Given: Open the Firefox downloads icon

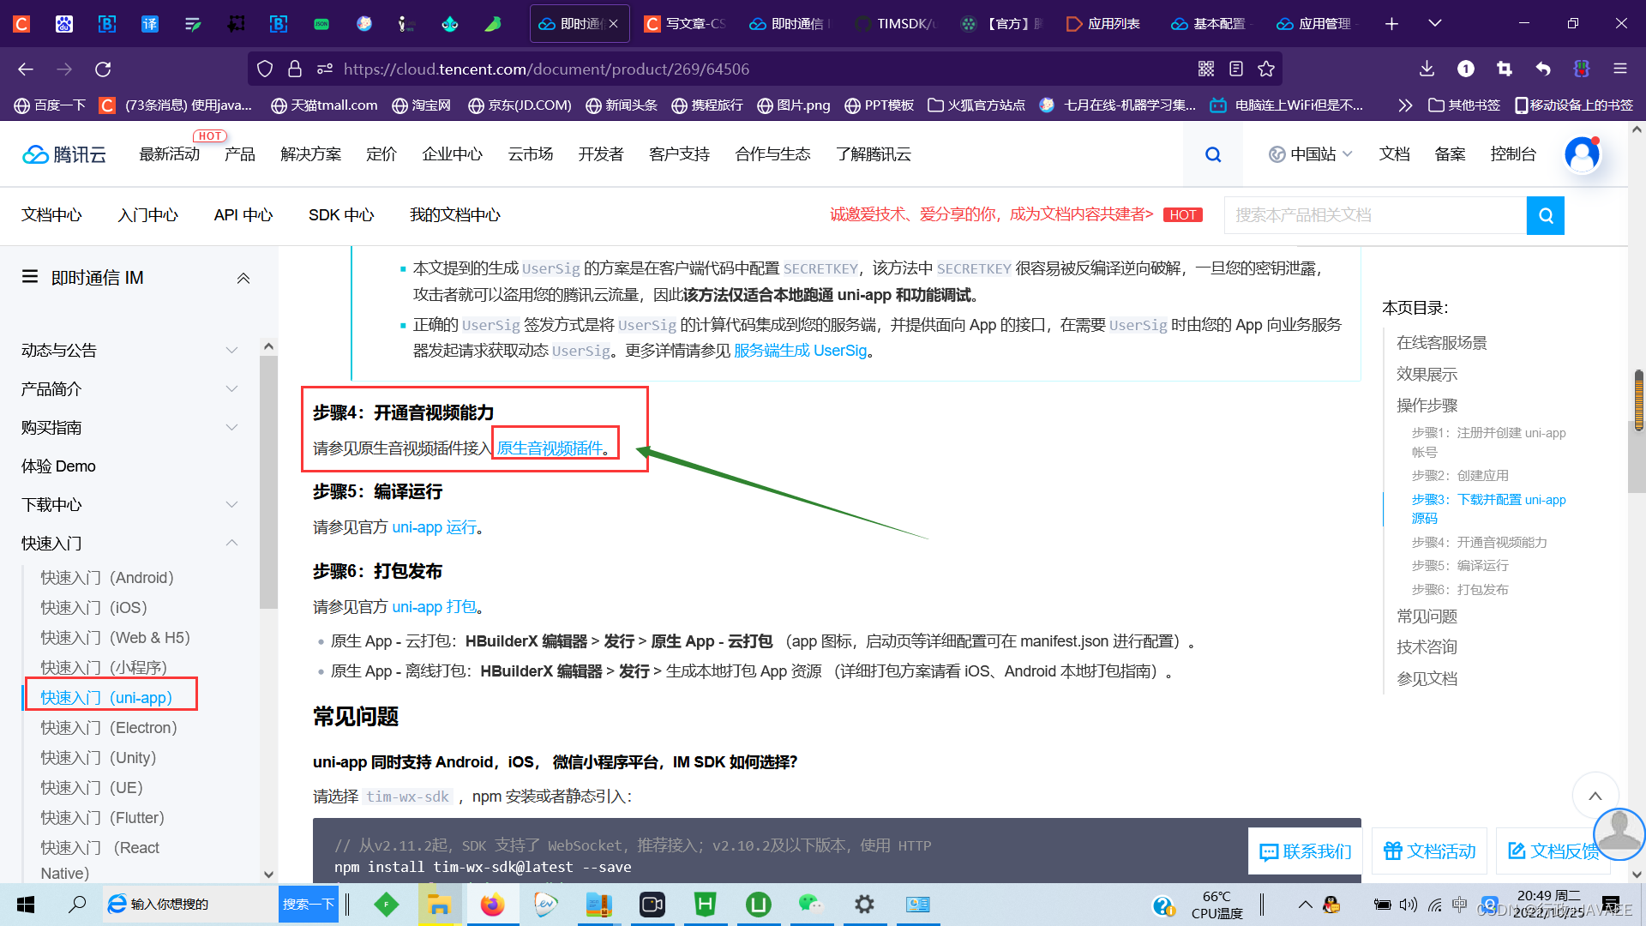Looking at the screenshot, I should [1427, 69].
